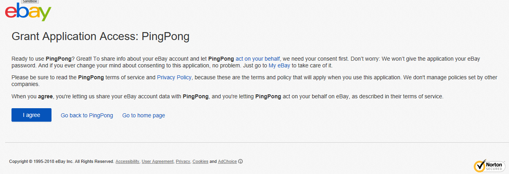Screen dimensions: 509x174
Task: Click the Sandbox label above the logo
Action: (29, 2)
